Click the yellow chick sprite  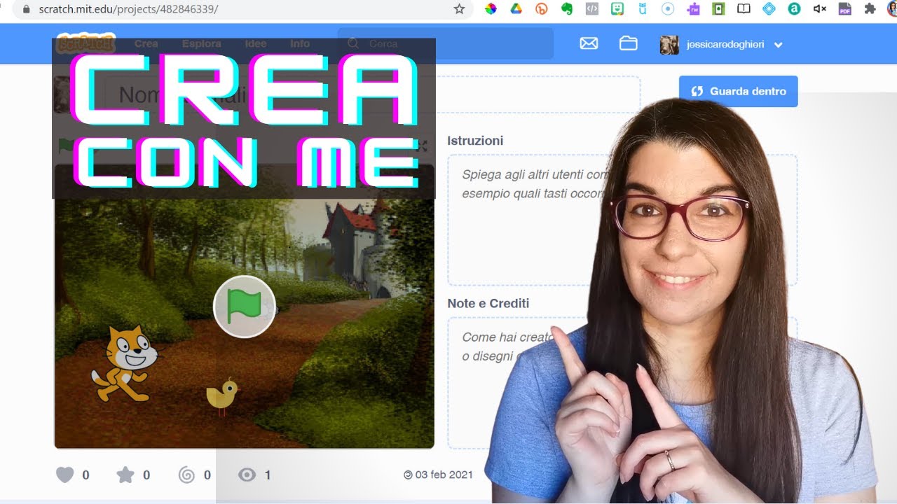222,396
